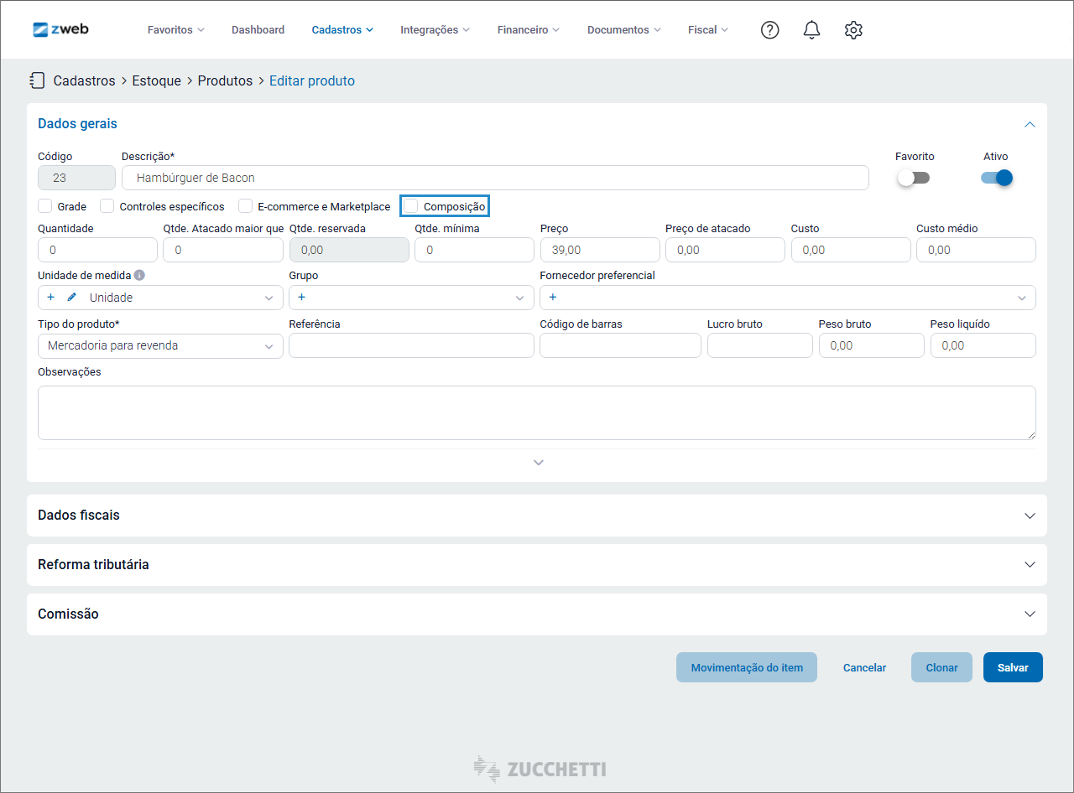This screenshot has width=1074, height=793.
Task: Click the plus icon in Unidade de medida
Action: [x=50, y=298]
